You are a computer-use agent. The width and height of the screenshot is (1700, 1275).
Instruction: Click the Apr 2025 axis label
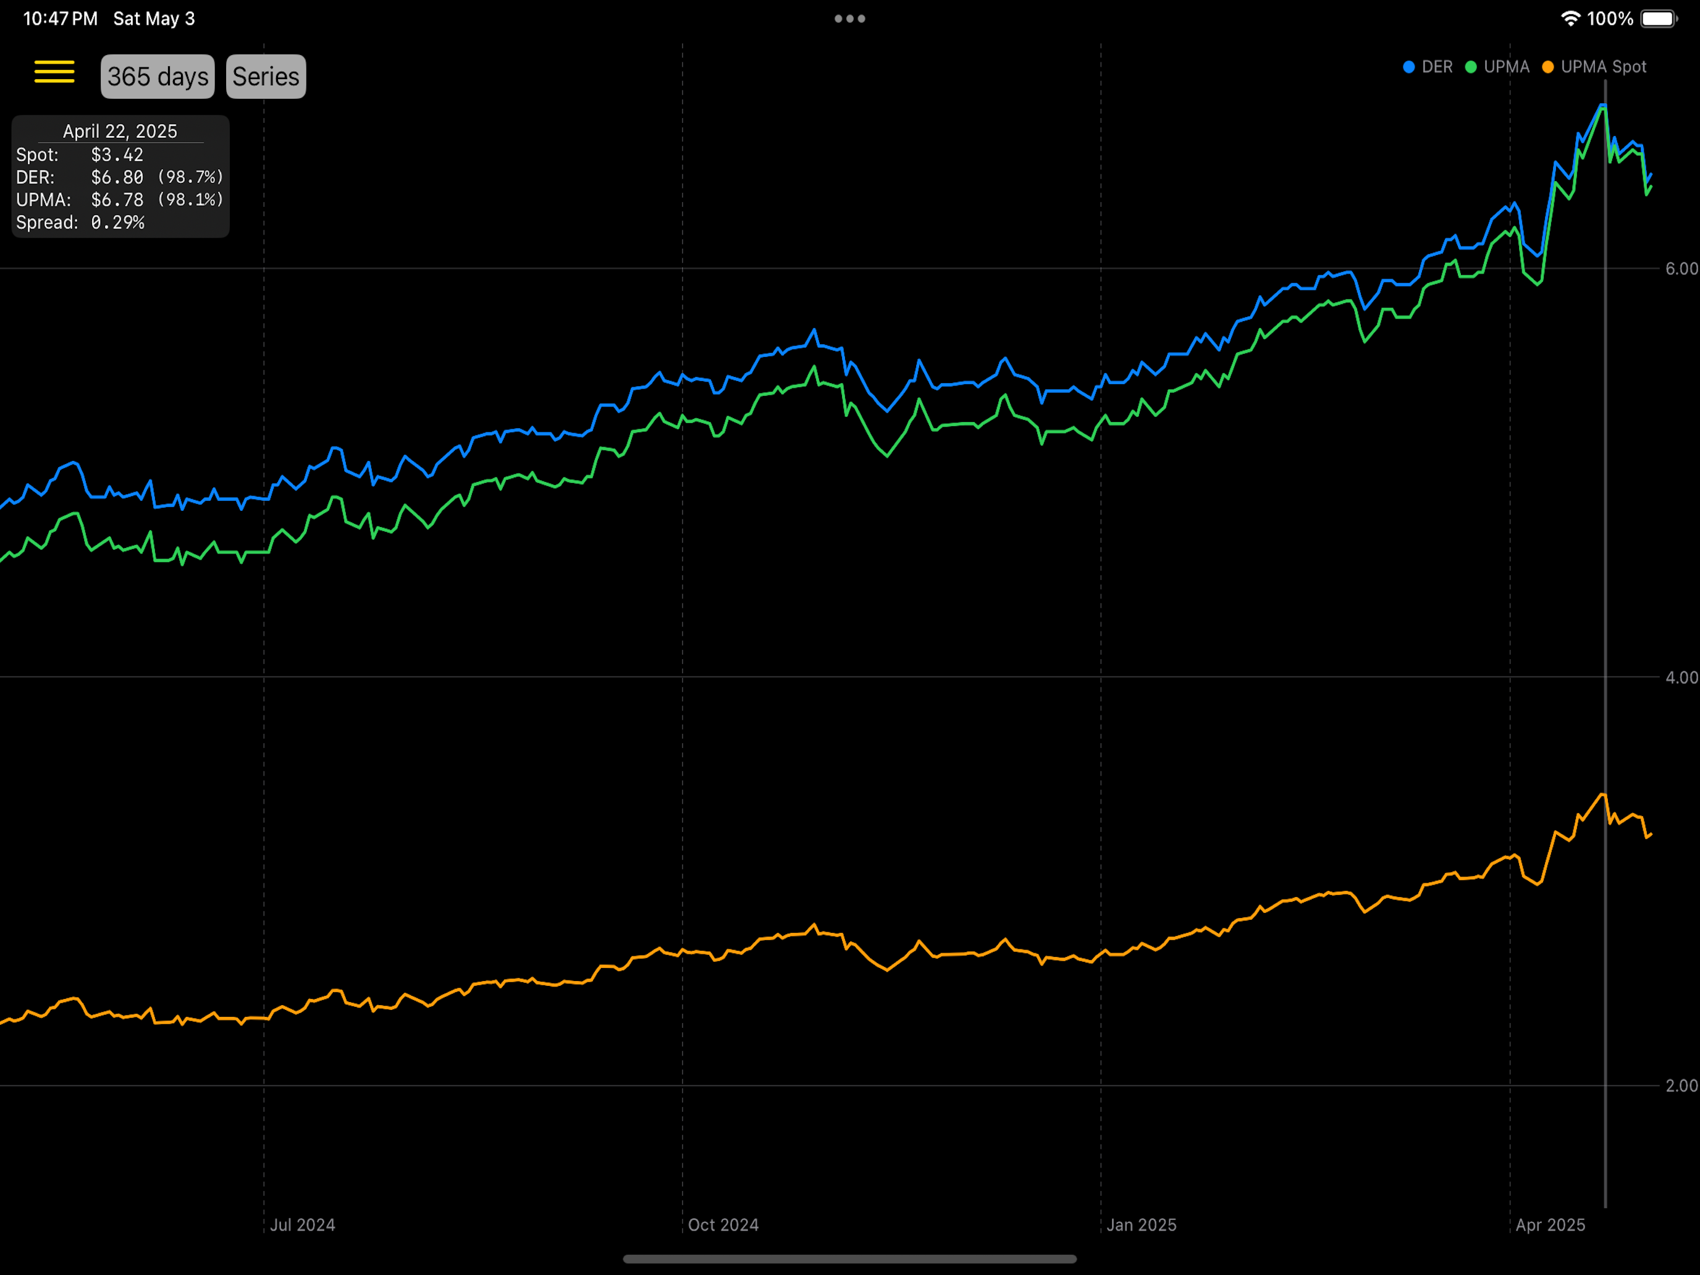1550,1225
